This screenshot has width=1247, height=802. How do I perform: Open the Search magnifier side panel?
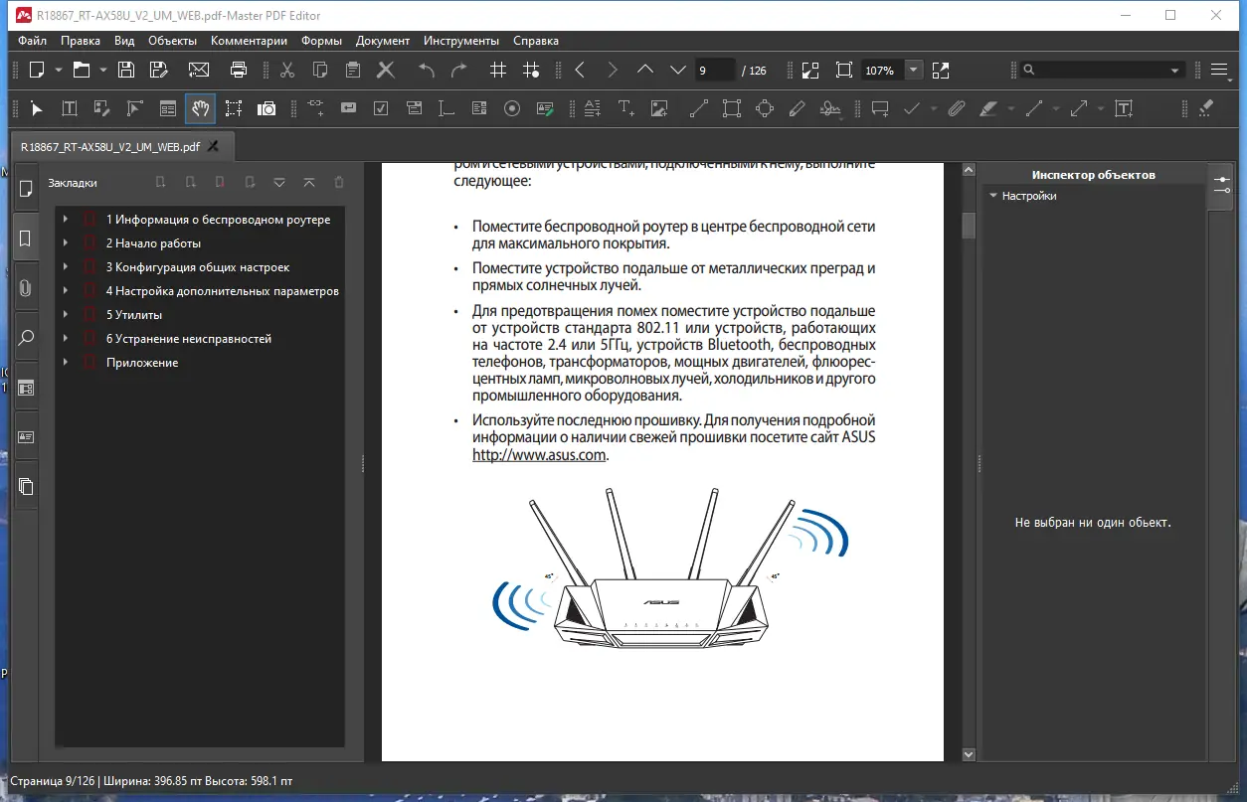point(26,338)
